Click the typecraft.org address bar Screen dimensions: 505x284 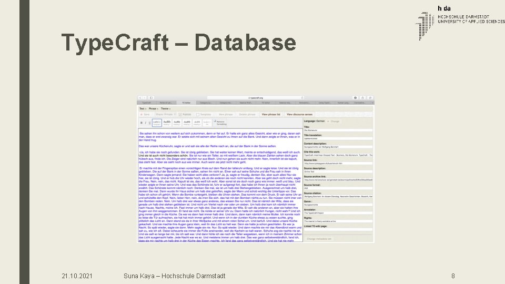(256, 98)
